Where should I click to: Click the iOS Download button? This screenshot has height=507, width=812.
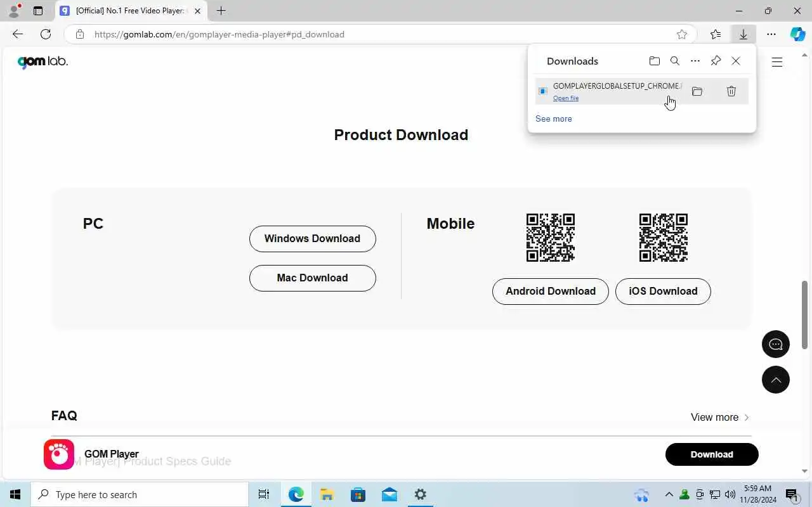pyautogui.click(x=663, y=292)
